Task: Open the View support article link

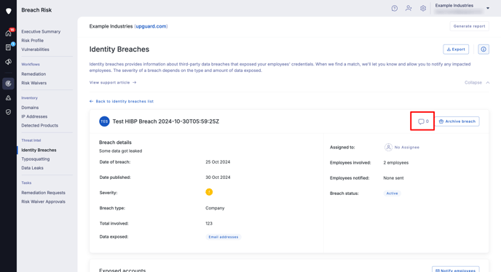Action: click(113, 82)
